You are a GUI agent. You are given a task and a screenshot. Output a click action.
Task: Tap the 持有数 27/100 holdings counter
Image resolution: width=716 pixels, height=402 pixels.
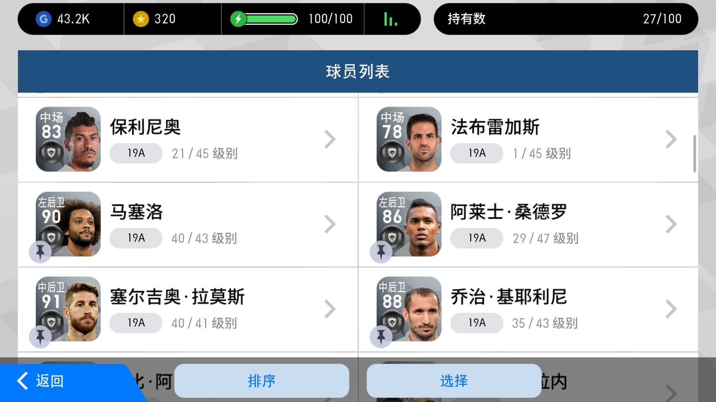pos(566,19)
